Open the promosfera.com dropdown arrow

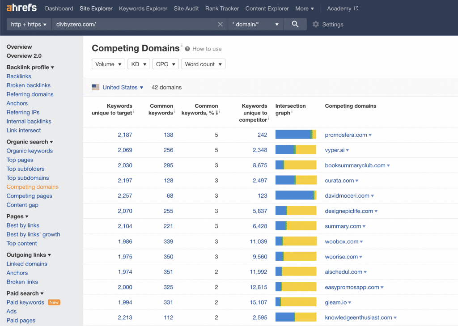point(370,135)
